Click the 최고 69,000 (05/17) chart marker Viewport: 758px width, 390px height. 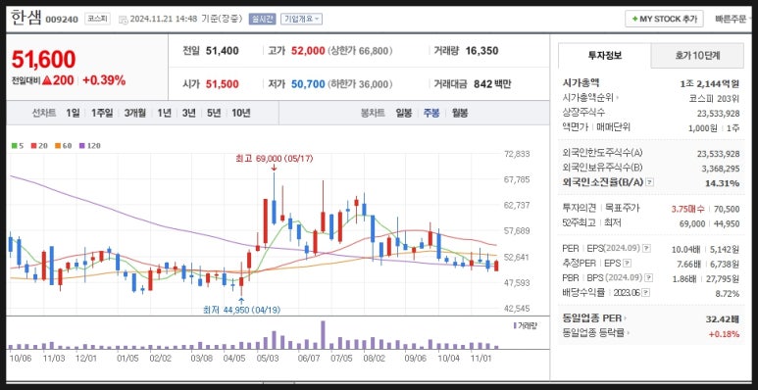pos(274,159)
